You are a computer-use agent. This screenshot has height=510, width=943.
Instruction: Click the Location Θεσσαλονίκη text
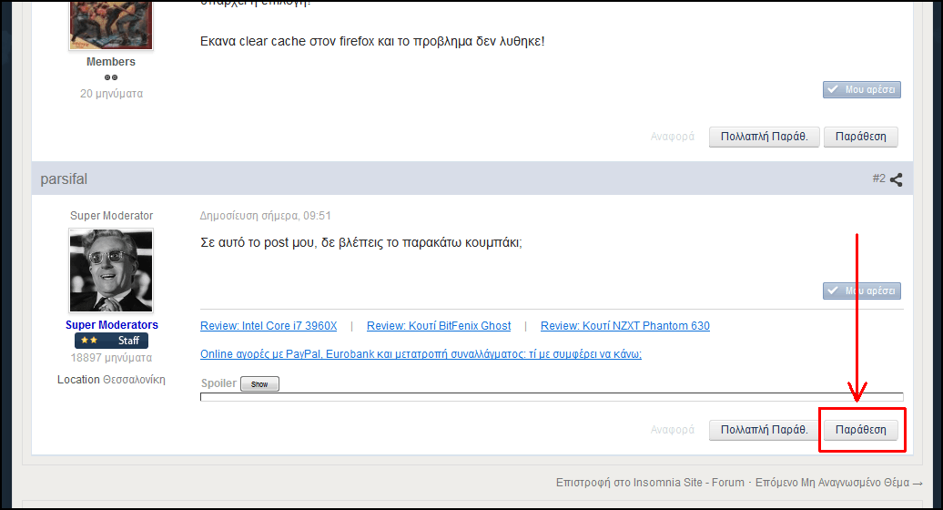tap(111, 380)
